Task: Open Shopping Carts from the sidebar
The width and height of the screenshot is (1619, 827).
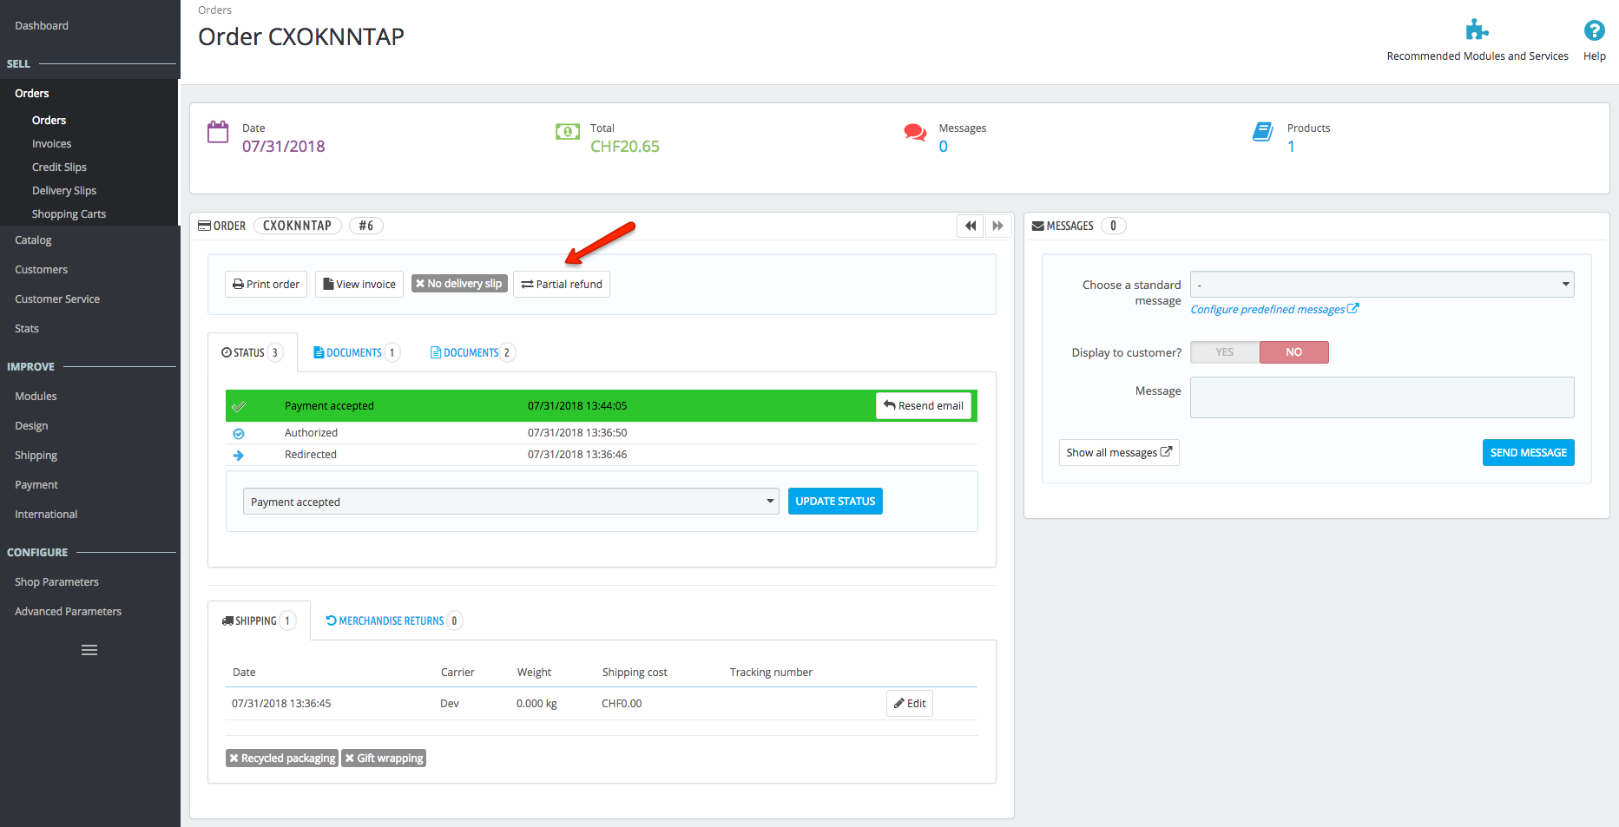Action: pyautogui.click(x=69, y=213)
